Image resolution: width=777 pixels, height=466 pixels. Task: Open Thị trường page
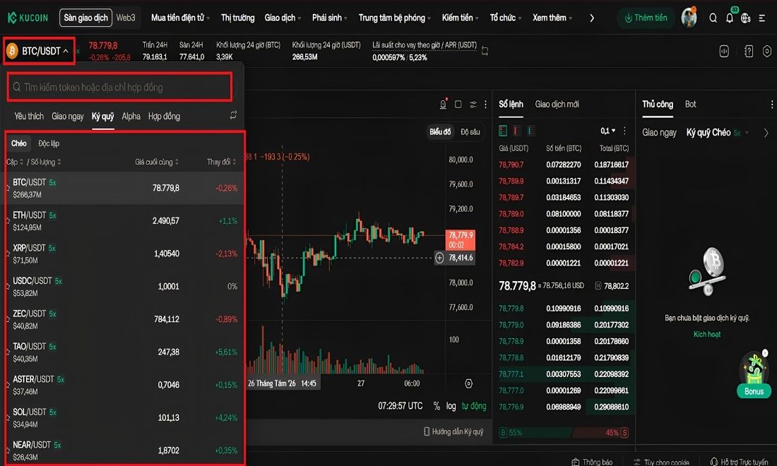(237, 18)
